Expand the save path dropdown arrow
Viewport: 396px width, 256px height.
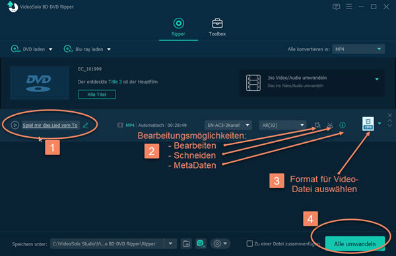tap(170, 243)
